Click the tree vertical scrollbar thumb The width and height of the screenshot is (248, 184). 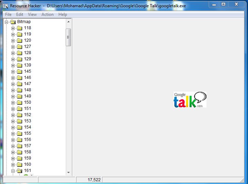pos(68,37)
